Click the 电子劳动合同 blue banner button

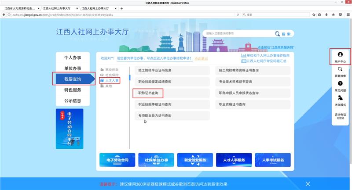[x=117, y=160]
